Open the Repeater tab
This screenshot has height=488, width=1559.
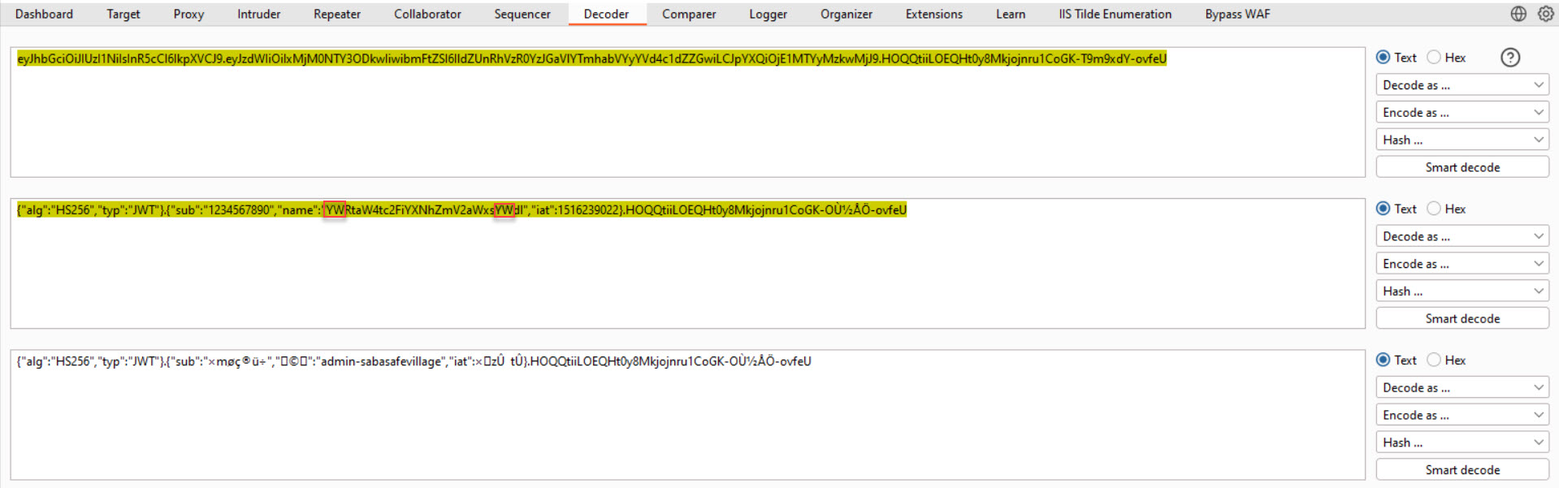coord(337,14)
